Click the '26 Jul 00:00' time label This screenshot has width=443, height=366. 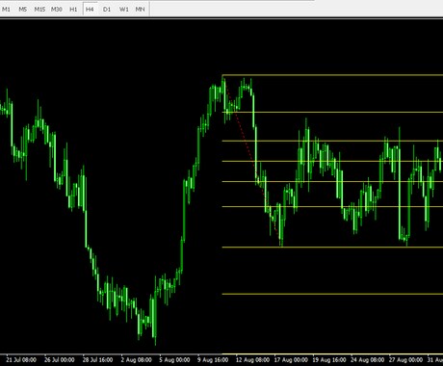tap(60, 360)
